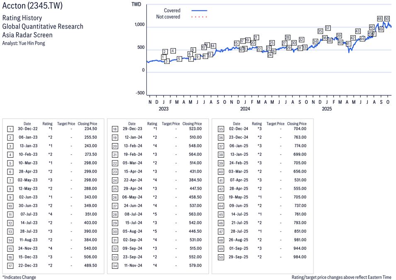Click index box 34 in the table
The image size is (396, 280).
pyautogui.click(x=115, y=266)
